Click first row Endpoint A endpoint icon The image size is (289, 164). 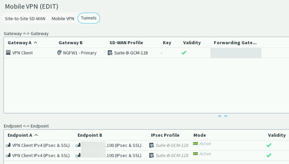[x=8, y=145]
